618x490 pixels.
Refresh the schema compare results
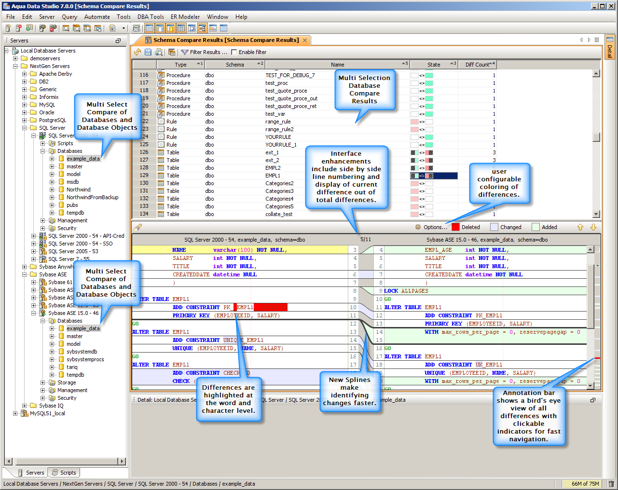tap(137, 52)
